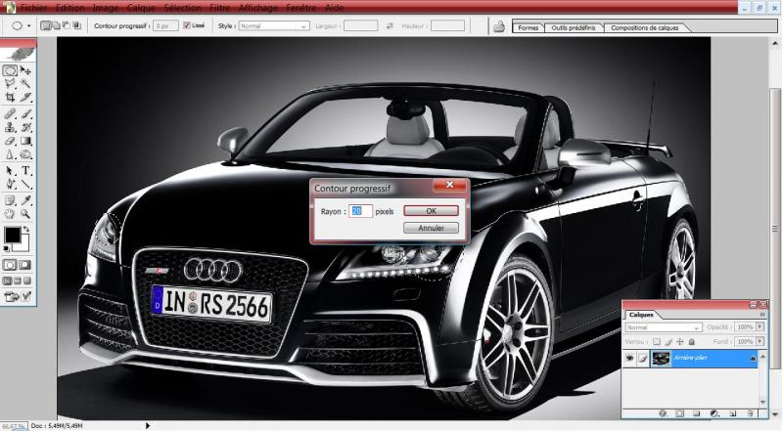Open Compositions de calques tab
The image size is (783, 431).
[644, 28]
